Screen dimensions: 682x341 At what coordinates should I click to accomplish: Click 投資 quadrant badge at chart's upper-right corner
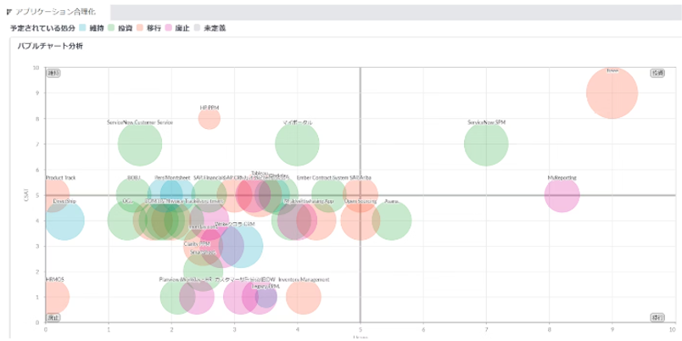(657, 73)
